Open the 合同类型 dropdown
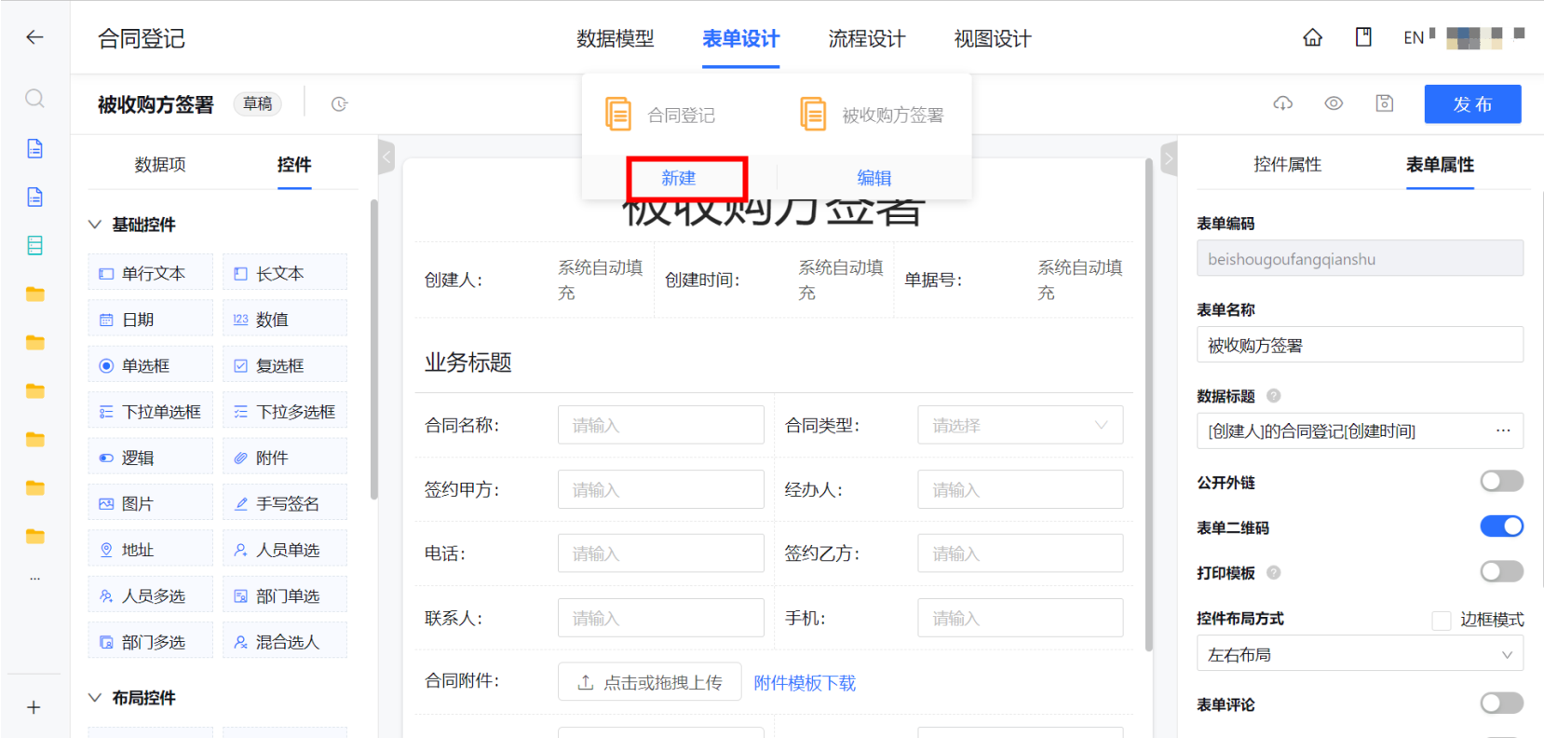Image resolution: width=1544 pixels, height=738 pixels. (x=1021, y=425)
